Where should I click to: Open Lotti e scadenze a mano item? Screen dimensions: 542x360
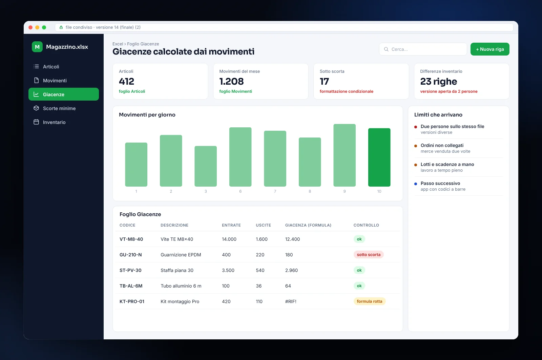(458, 167)
